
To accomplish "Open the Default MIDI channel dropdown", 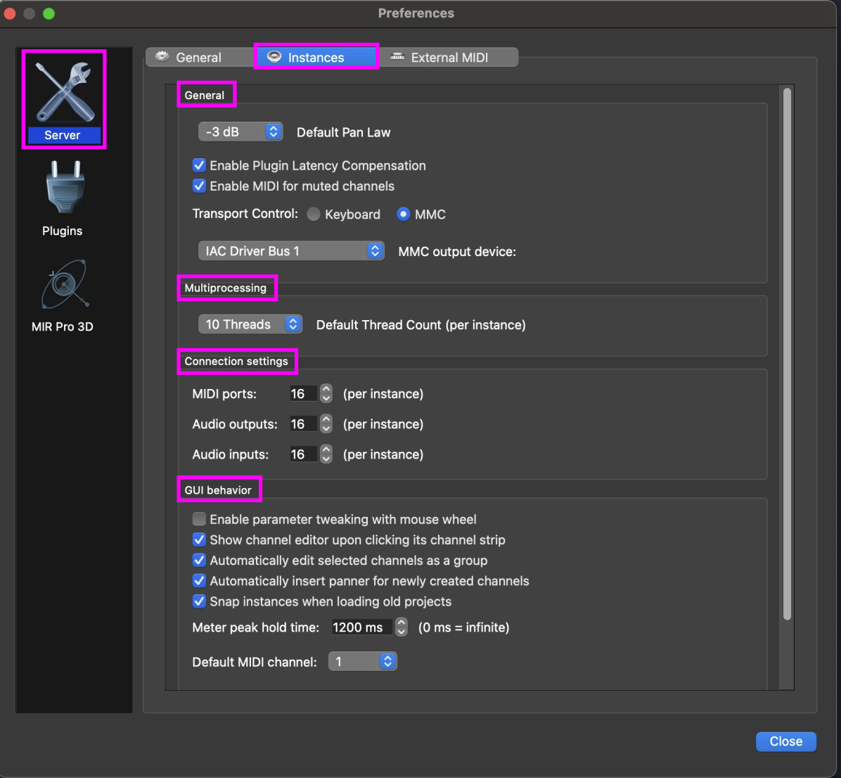I will tap(363, 662).
